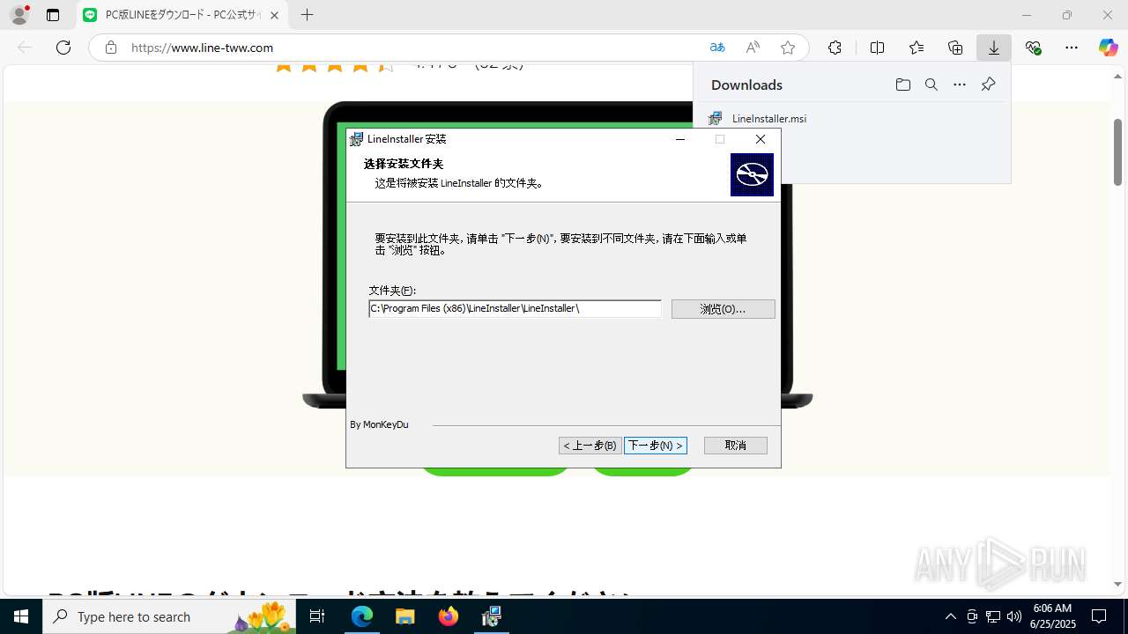Screen dimensions: 1128x634
Task: View site information lock icon
Action: [x=110, y=48]
